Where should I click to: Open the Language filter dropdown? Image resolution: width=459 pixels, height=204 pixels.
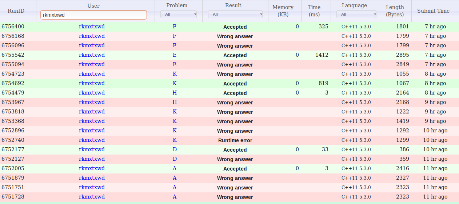pos(356,15)
